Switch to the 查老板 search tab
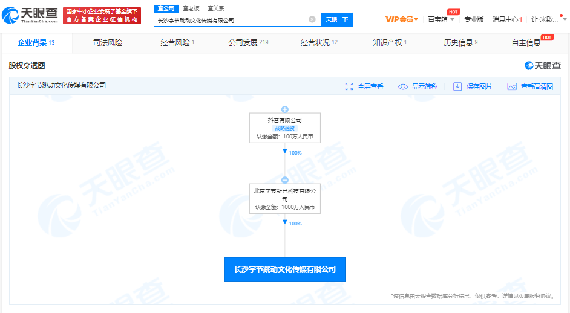Viewport: 570px width, 313px height. (191, 8)
